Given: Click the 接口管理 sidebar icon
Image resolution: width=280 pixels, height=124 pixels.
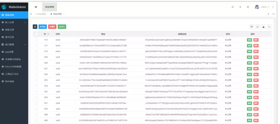Looking at the screenshot, I should tap(3, 44).
